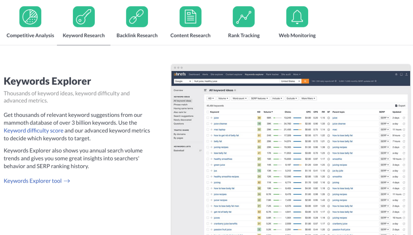Image resolution: width=413 pixels, height=235 pixels.
Task: Open the SERP dropdown in the jus row
Action: tap(384, 171)
